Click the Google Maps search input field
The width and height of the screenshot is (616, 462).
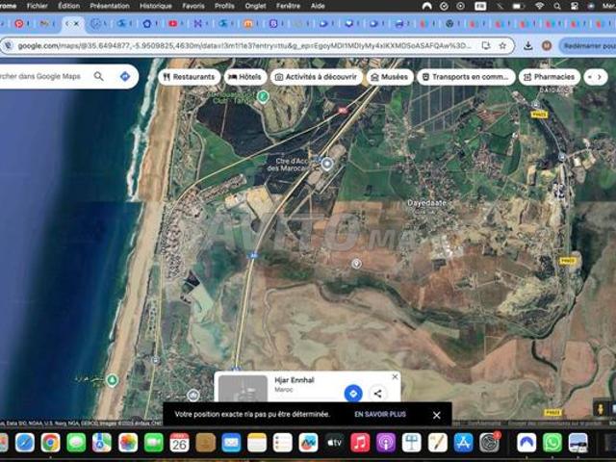(43, 76)
